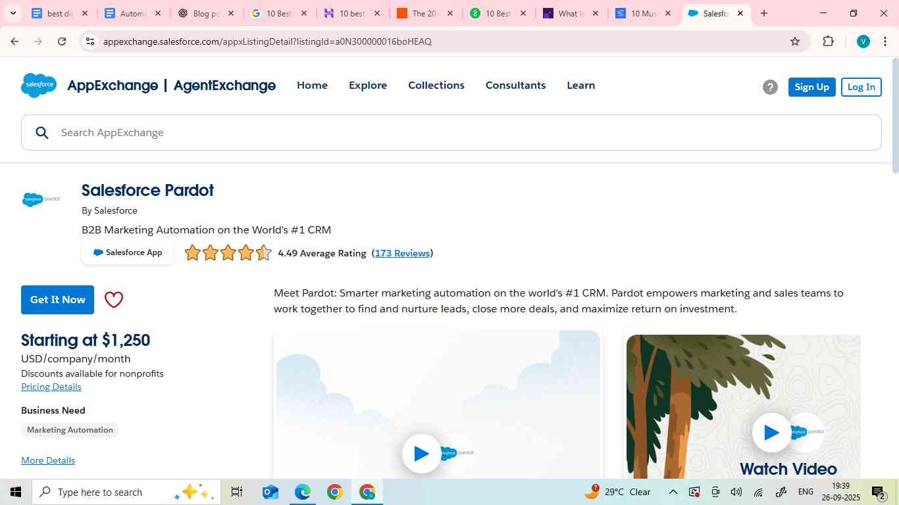
Task: Bookmark this page with the star
Action: (794, 41)
